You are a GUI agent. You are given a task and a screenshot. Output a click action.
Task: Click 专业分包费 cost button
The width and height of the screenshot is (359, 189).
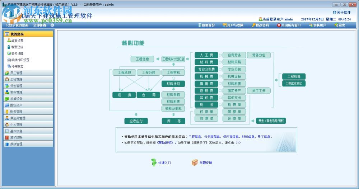click(206, 69)
